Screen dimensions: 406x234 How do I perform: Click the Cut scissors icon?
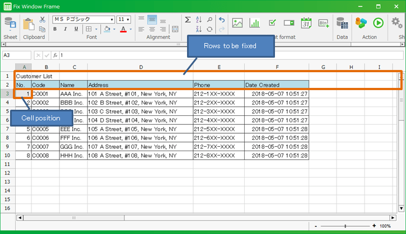click(x=42, y=19)
